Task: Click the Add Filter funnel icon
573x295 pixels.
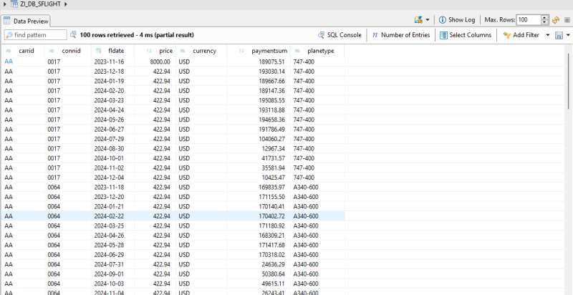Action: (x=507, y=34)
